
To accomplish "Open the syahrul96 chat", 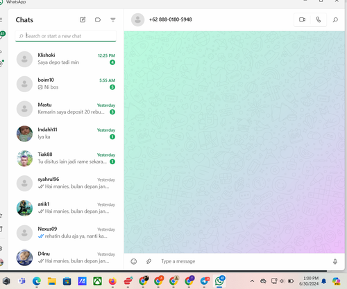I will coord(66,183).
